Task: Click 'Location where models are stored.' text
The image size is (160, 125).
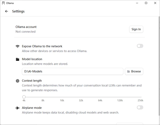Action: 45,64
